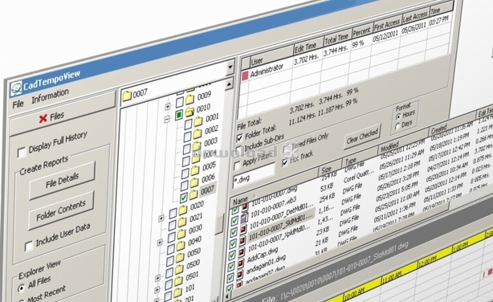Uncheck the tree checkbox for subfolder 0007
493x302 pixels.
coord(184,198)
